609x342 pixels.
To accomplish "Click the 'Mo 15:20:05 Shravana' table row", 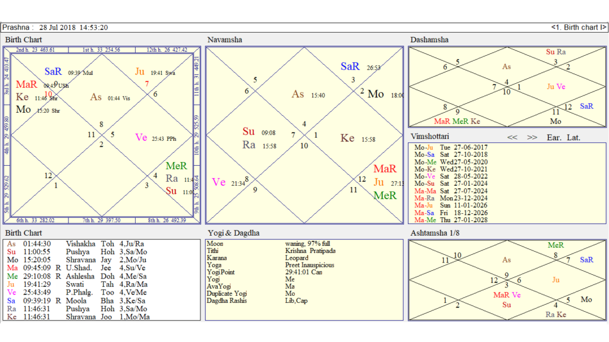I will click(78, 260).
